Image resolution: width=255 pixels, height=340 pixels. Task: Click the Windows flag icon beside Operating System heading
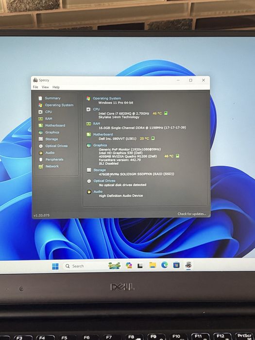click(88, 99)
